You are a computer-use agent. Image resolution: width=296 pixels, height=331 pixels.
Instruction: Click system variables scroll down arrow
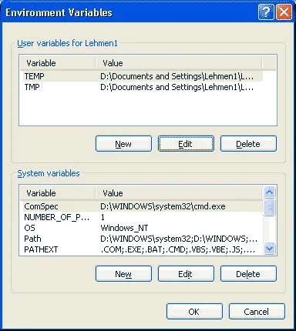(269, 249)
